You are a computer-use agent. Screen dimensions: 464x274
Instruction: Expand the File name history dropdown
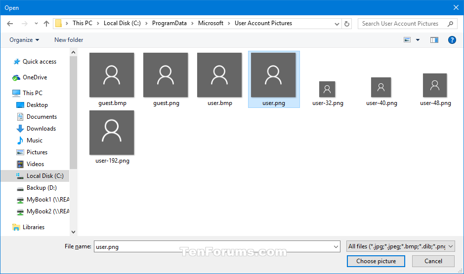point(336,246)
